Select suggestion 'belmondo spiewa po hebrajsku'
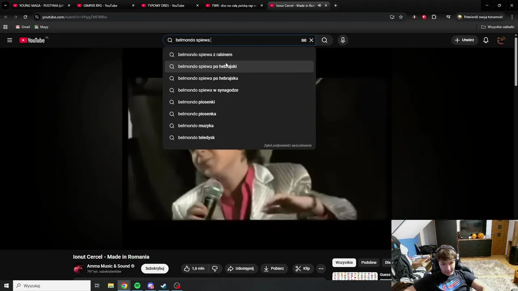The width and height of the screenshot is (518, 291). (x=239, y=78)
